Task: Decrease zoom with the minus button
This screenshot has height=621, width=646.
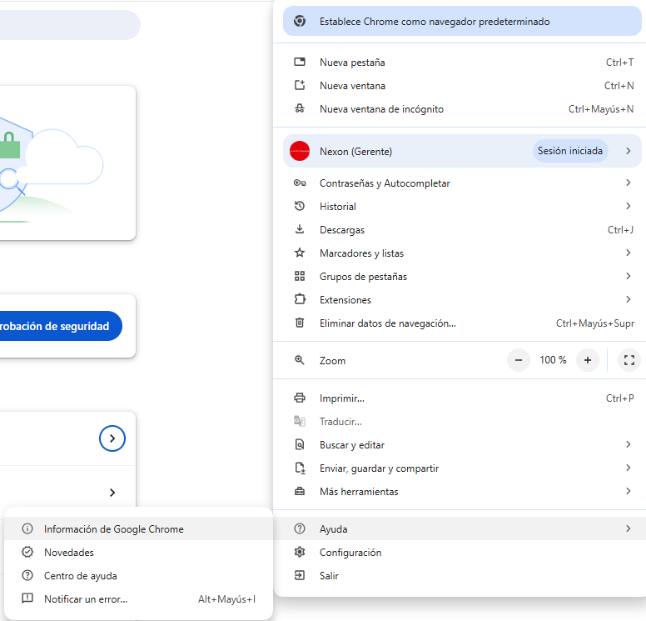Action: [x=519, y=360]
